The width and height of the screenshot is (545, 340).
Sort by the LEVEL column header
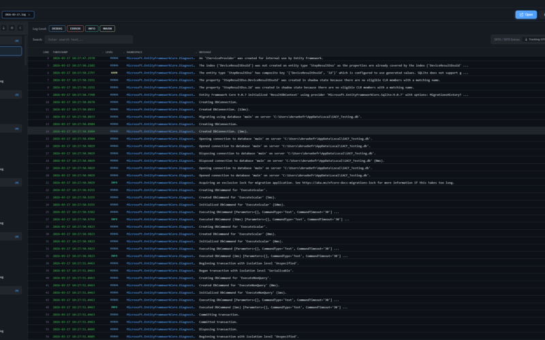[109, 52]
